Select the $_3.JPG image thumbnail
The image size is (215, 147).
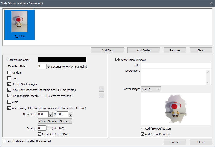tap(20, 25)
